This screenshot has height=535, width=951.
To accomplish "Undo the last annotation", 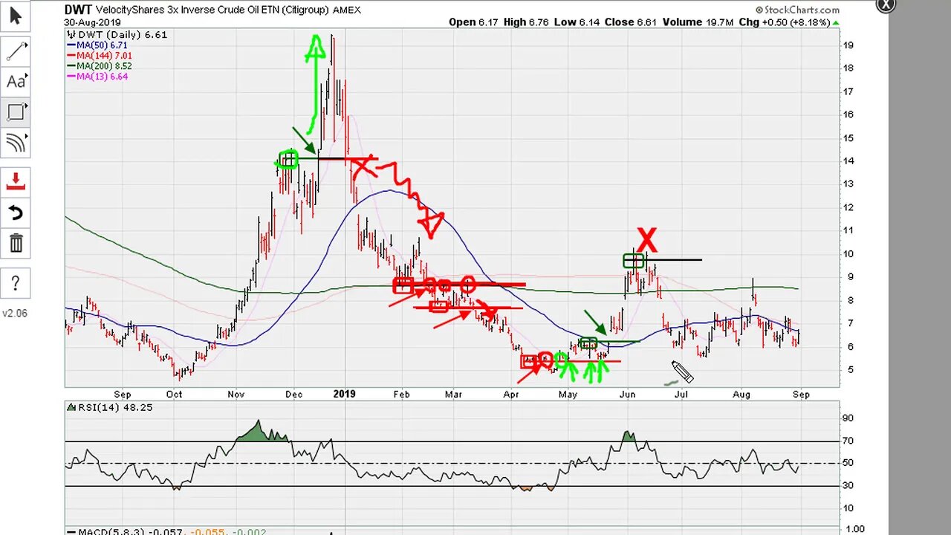I will click(16, 213).
